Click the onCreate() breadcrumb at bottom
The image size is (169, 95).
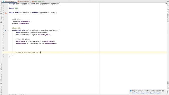click(22, 94)
